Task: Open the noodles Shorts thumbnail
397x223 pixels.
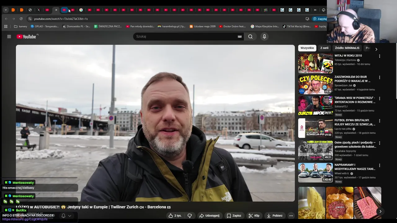Action: click(312, 203)
